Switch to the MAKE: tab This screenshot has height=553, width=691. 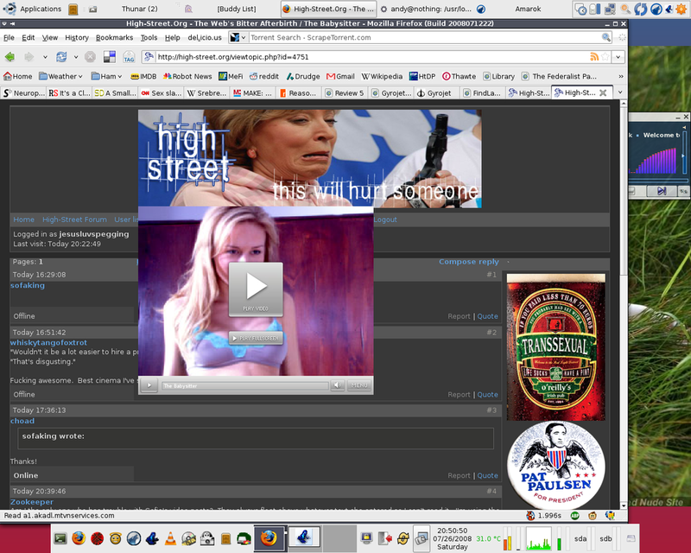tap(252, 93)
